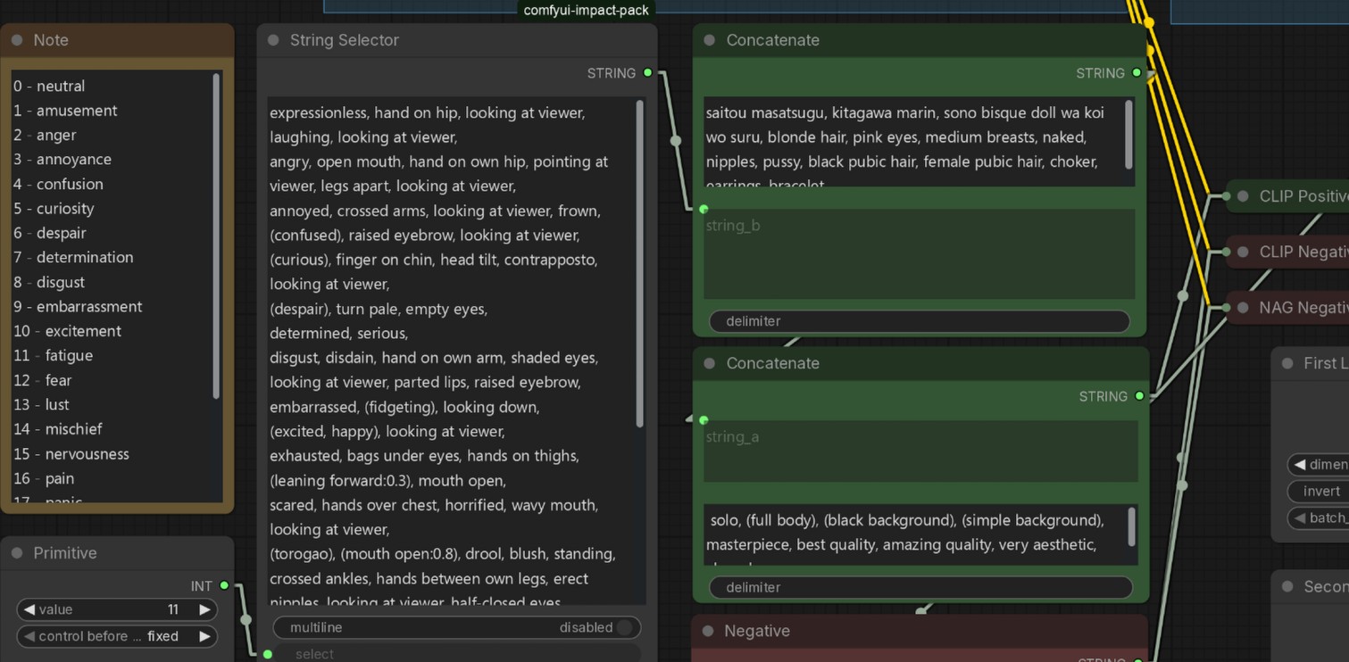Viewport: 1349px width, 662px height.
Task: Click the CLIP Positive node's collapse dot
Action: pos(1243,196)
